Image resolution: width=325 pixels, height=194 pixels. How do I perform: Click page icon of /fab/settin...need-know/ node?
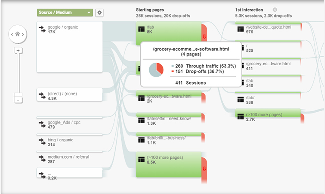141,120
